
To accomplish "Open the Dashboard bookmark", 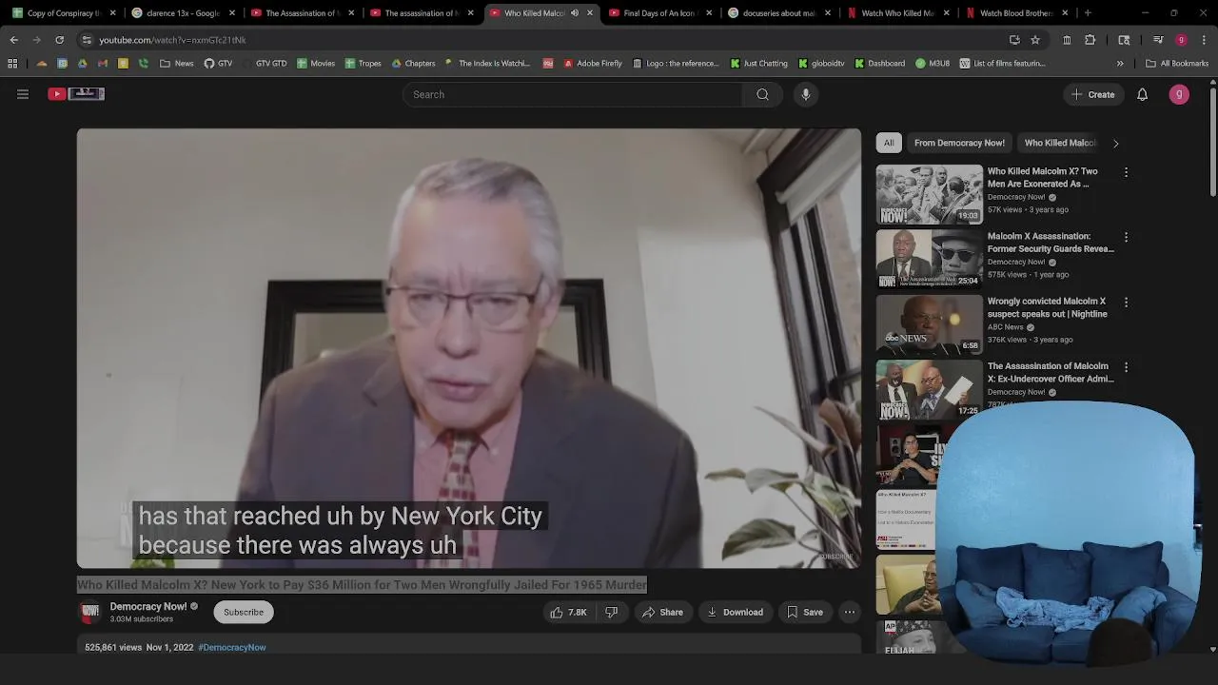I will tap(879, 64).
